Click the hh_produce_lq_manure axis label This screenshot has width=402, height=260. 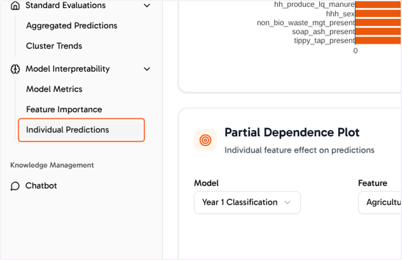click(x=314, y=4)
